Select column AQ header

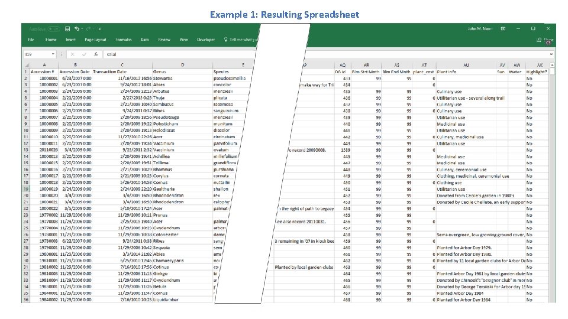click(x=343, y=65)
